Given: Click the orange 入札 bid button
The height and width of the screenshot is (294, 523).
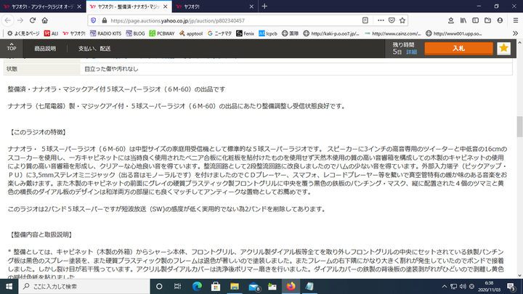Looking at the screenshot, I should click(458, 49).
